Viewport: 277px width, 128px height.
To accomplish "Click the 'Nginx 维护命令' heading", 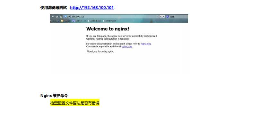I will pyautogui.click(x=54, y=96).
